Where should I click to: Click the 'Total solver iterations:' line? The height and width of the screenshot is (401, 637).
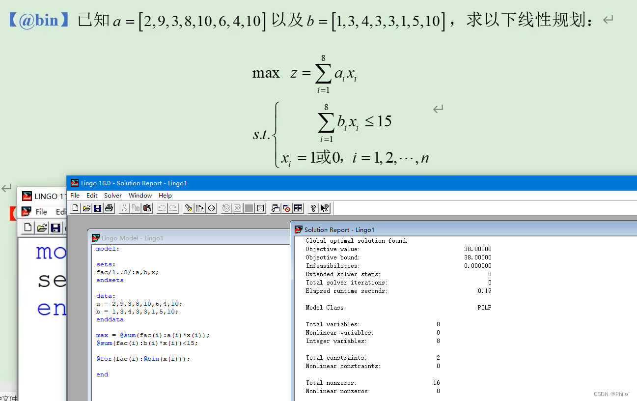tap(398, 283)
